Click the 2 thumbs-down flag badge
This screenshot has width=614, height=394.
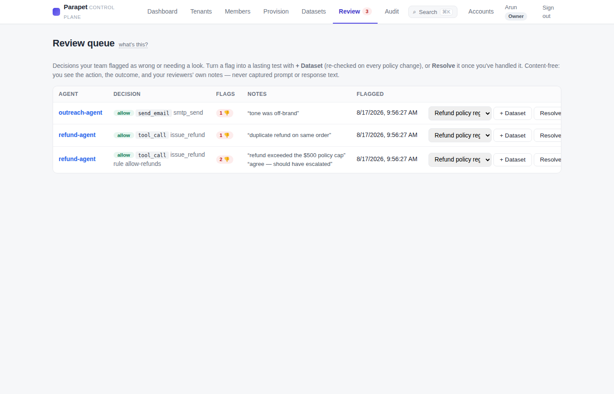[224, 159]
